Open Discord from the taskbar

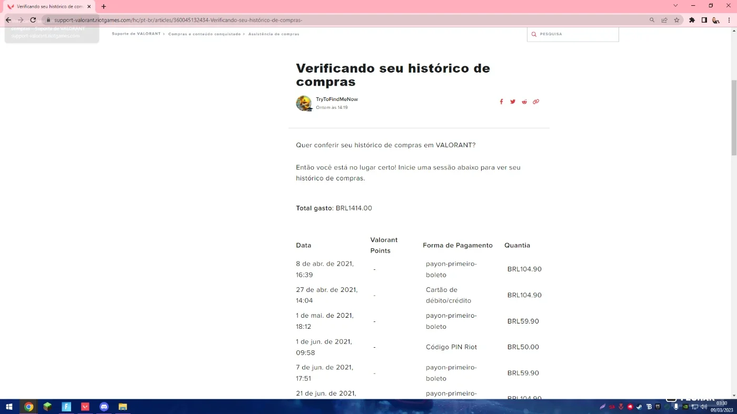pyautogui.click(x=104, y=407)
